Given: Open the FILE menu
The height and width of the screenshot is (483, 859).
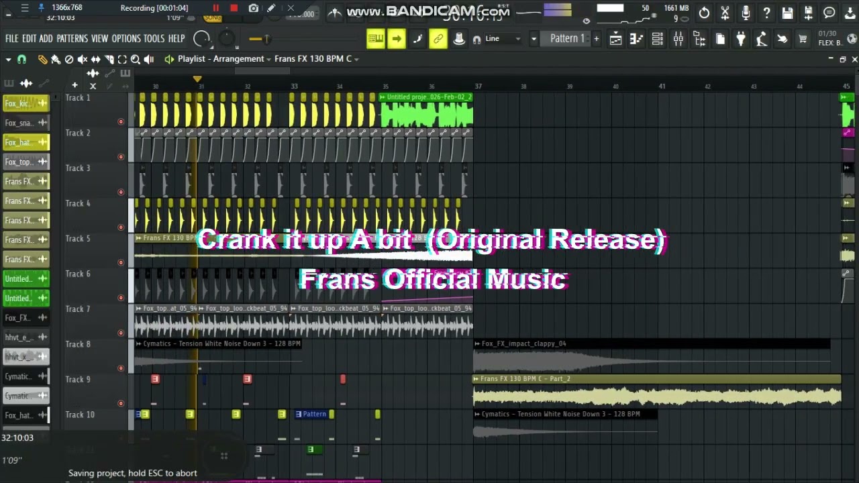Looking at the screenshot, I should 12,39.
